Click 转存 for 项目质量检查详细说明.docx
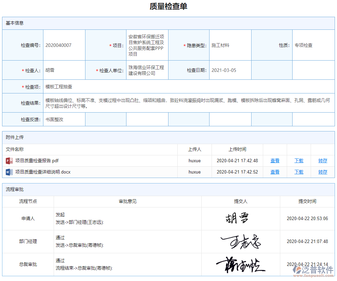Viewport: 337px width, 281px height. tap(322, 172)
